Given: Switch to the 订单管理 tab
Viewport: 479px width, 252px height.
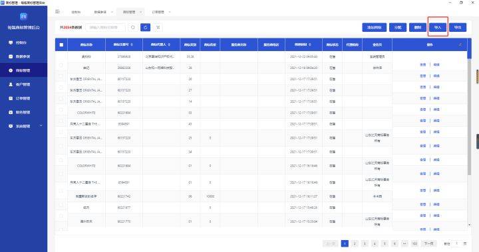Looking at the screenshot, I should (x=158, y=12).
